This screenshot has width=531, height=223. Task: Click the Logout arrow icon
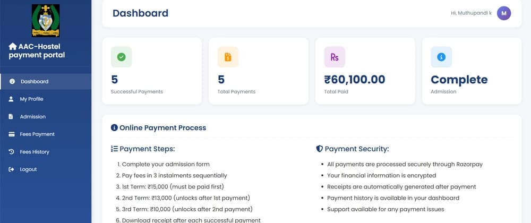tap(12, 169)
